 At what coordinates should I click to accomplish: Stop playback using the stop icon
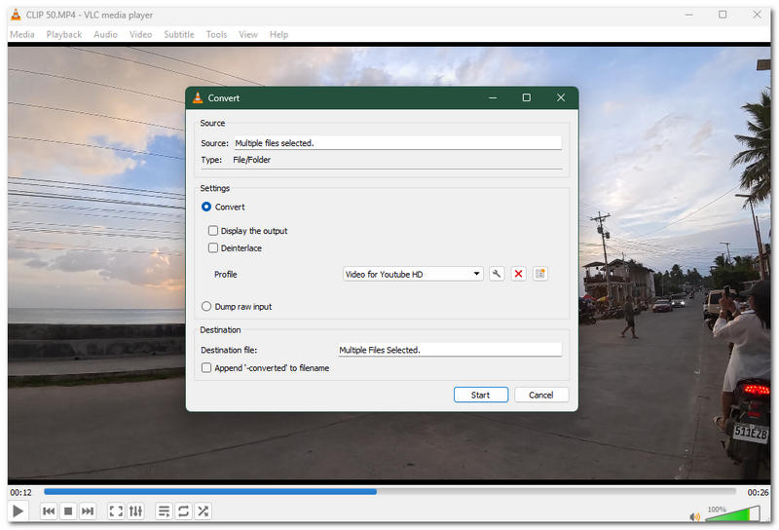tap(68, 511)
